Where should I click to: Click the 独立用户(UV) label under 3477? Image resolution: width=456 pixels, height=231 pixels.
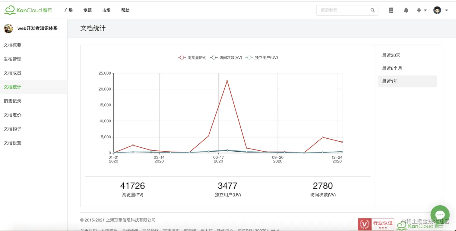[228, 195]
